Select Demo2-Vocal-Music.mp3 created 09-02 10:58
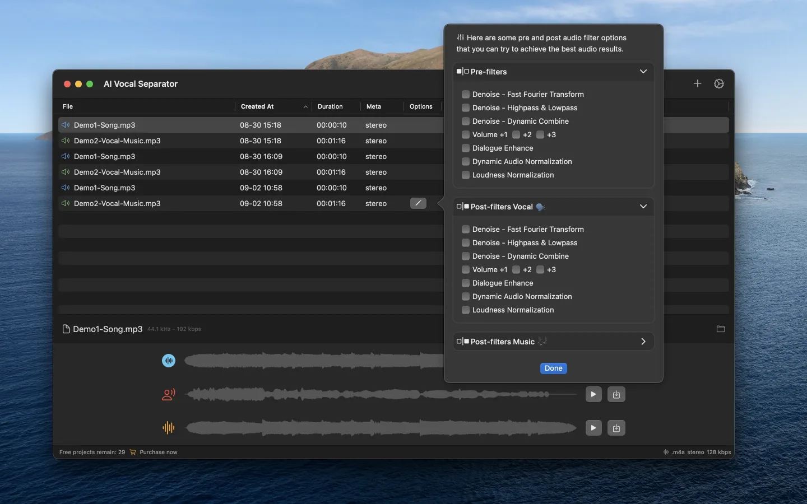This screenshot has height=504, width=807. [251, 203]
